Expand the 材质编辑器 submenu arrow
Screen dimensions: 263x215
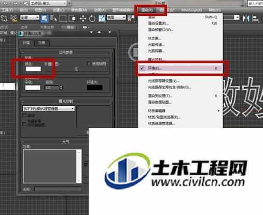coord(219,111)
